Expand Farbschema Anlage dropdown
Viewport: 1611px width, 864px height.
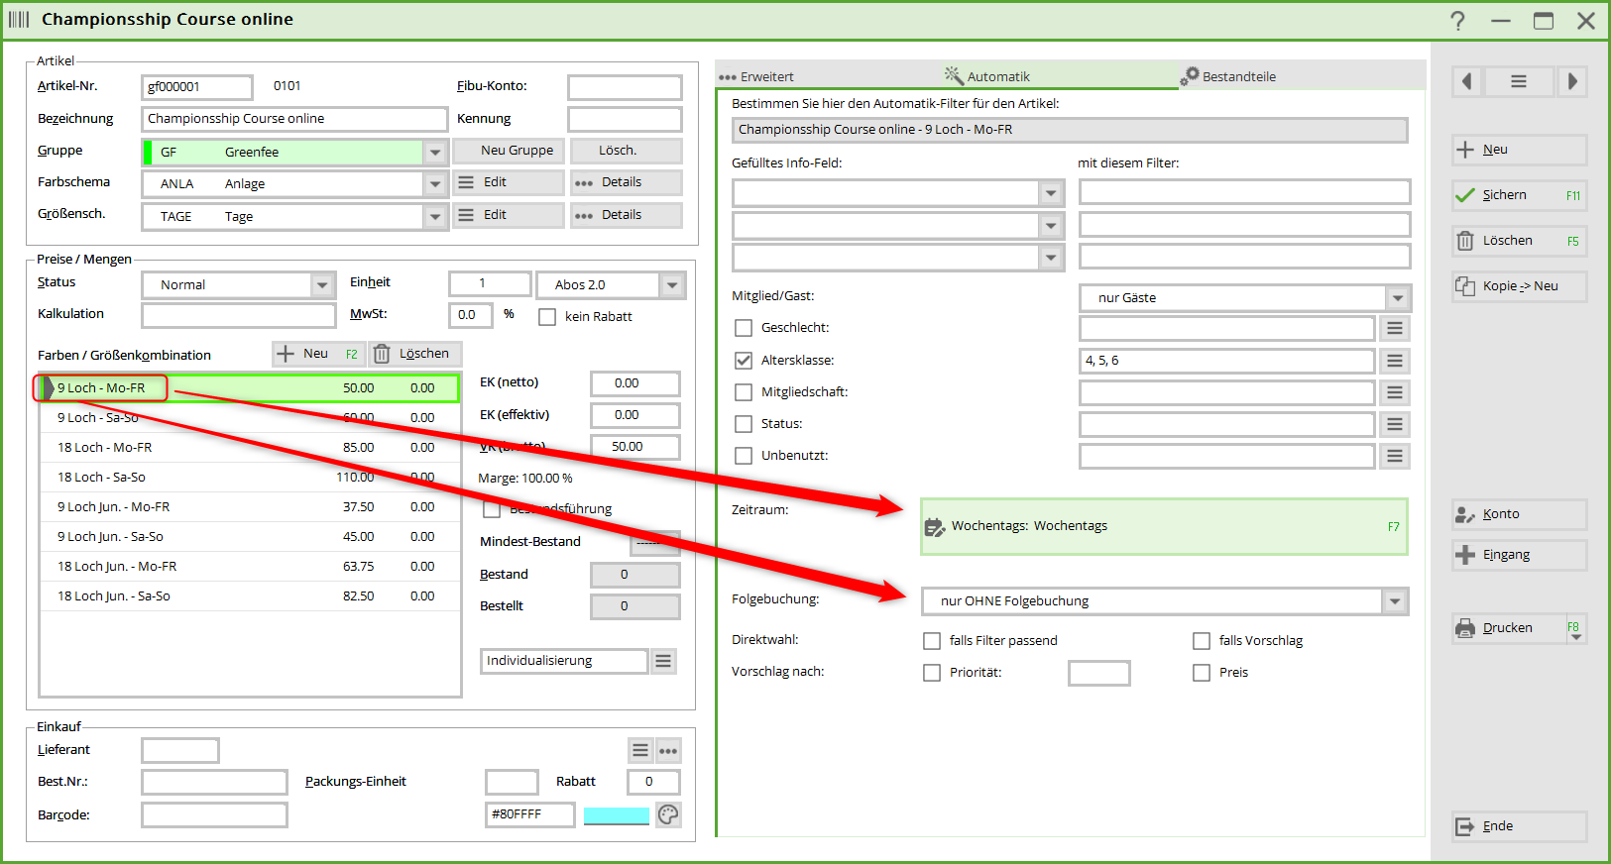pyautogui.click(x=435, y=184)
